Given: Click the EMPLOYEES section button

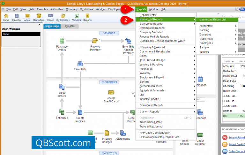Looking at the screenshot, I should coord(109,153).
